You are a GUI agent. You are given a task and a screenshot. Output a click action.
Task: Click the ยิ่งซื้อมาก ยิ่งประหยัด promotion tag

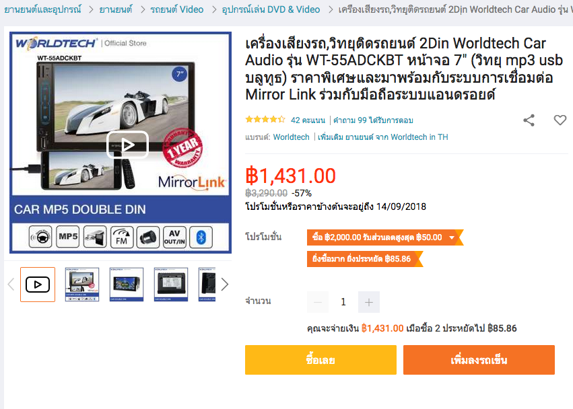[x=365, y=259]
